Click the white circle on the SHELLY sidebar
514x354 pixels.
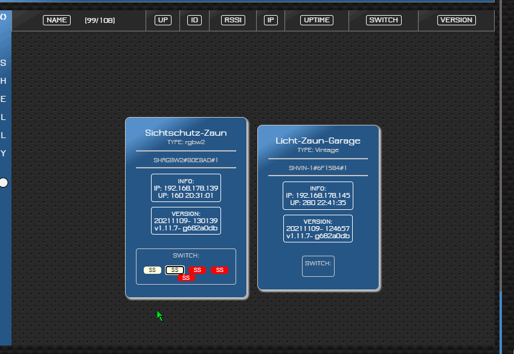click(4, 182)
